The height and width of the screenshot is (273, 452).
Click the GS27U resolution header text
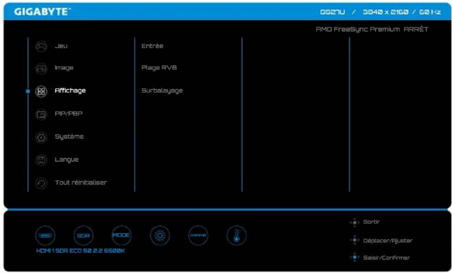point(380,12)
